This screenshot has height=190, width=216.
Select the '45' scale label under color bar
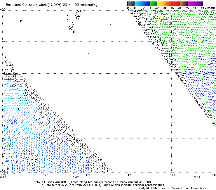click(195, 8)
